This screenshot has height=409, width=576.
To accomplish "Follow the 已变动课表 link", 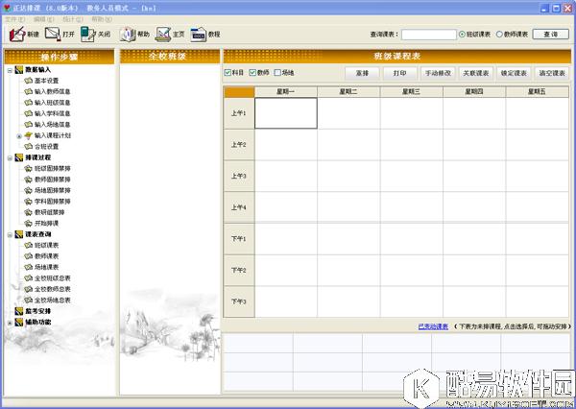I will click(433, 326).
